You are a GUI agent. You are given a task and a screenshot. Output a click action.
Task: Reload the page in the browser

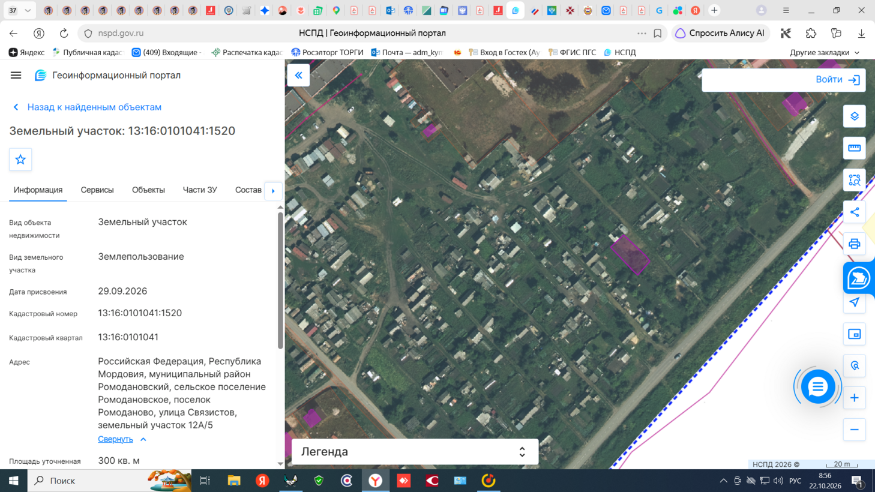pyautogui.click(x=64, y=33)
